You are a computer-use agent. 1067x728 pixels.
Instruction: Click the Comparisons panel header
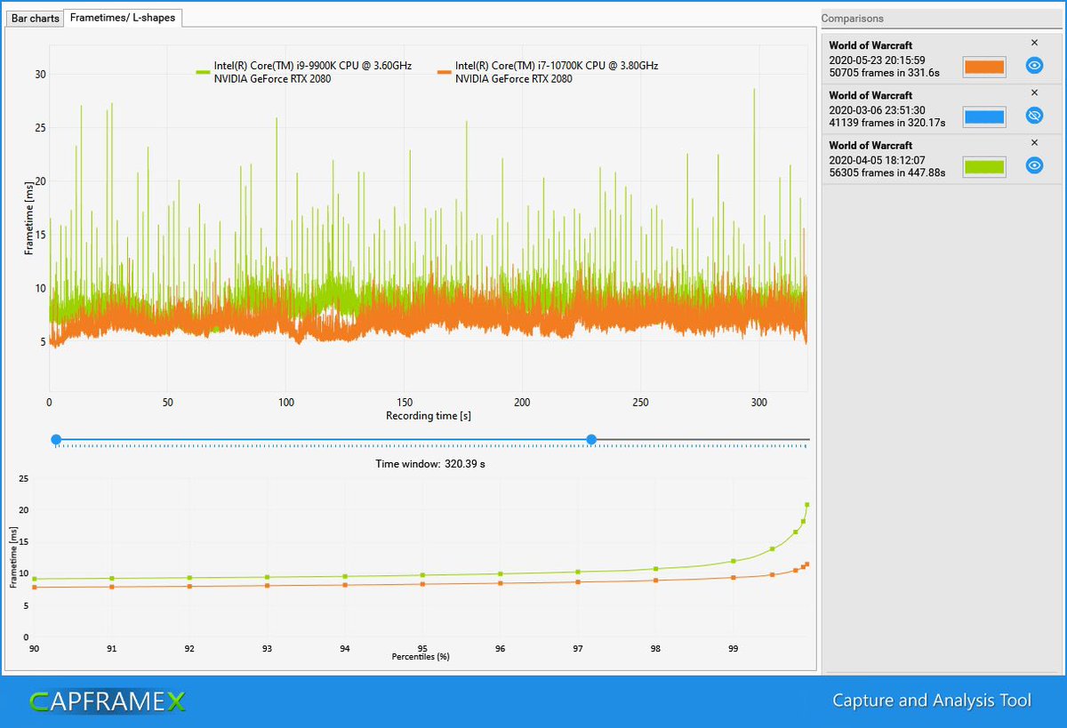point(943,18)
